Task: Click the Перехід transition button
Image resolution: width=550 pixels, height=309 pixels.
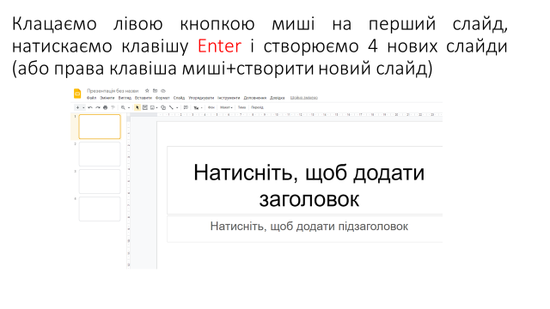Action: pyautogui.click(x=257, y=107)
